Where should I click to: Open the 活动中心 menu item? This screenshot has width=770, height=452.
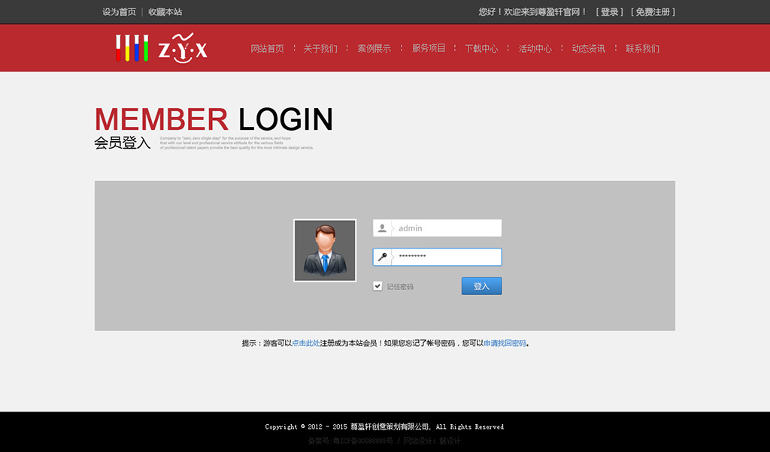pyautogui.click(x=535, y=49)
